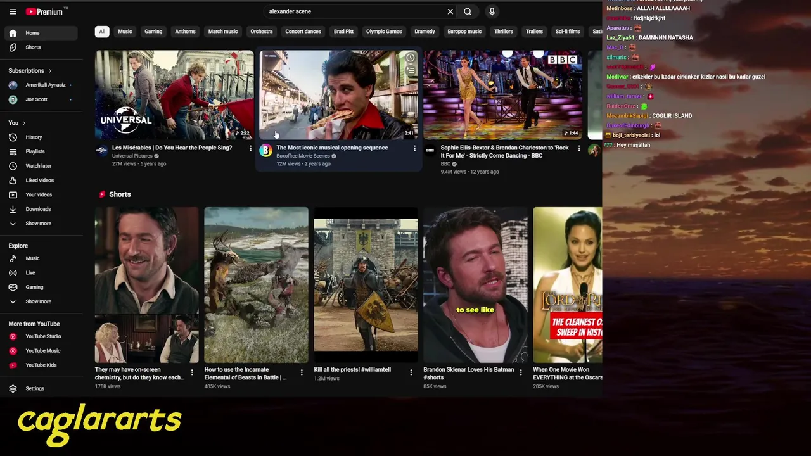811x456 pixels.
Task: Select the Concert dances chip
Action: click(x=303, y=32)
